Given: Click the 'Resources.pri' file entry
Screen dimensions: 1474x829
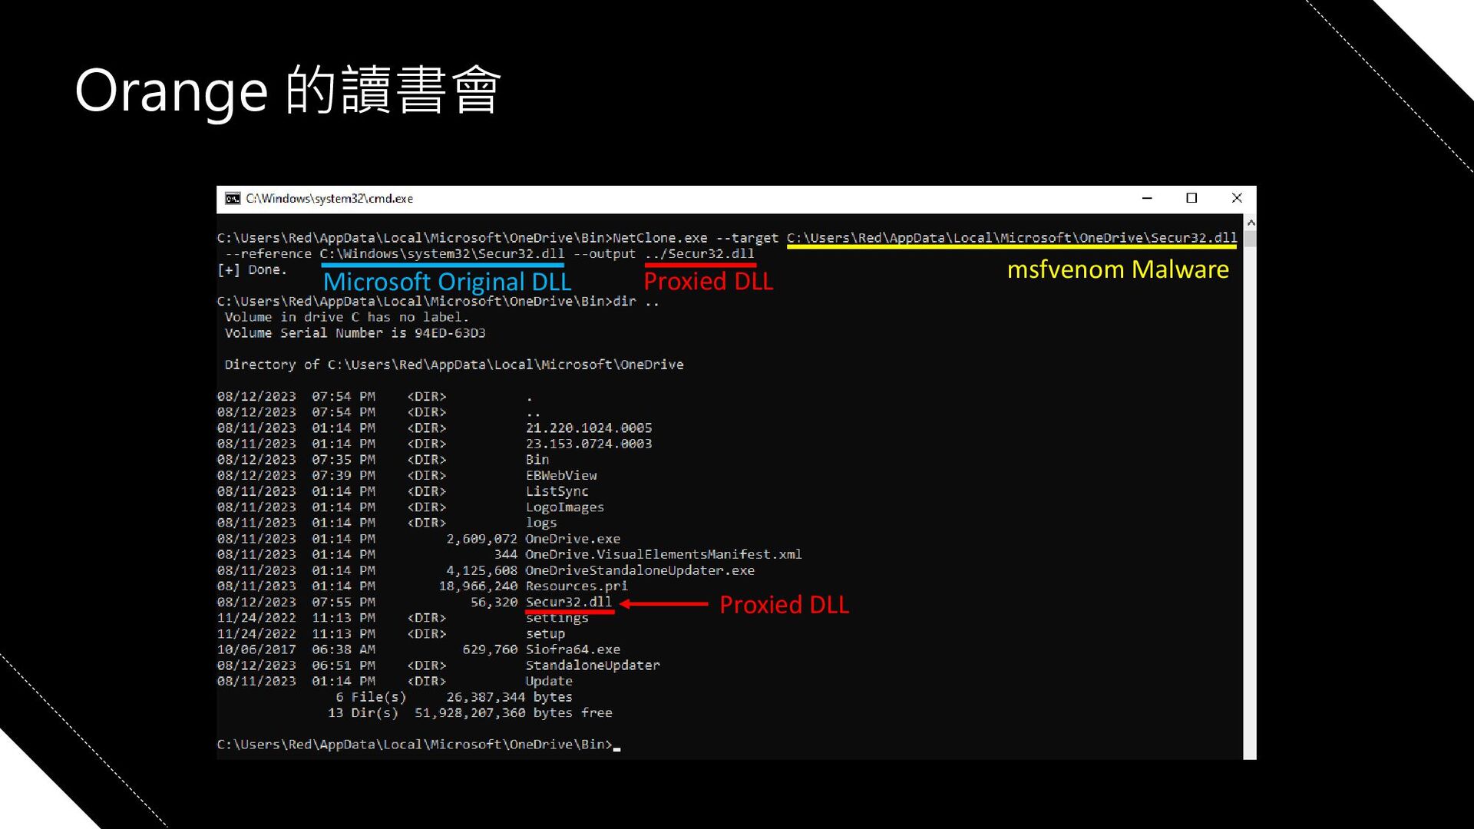Looking at the screenshot, I should [577, 586].
